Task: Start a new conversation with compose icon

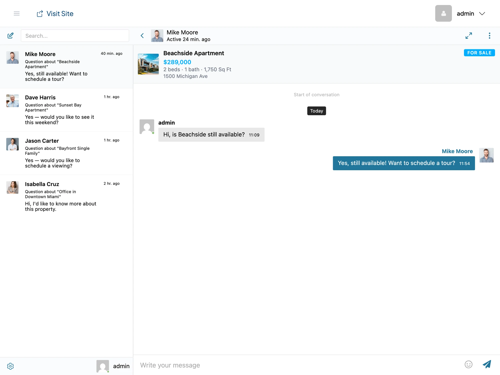Action: coord(10,35)
